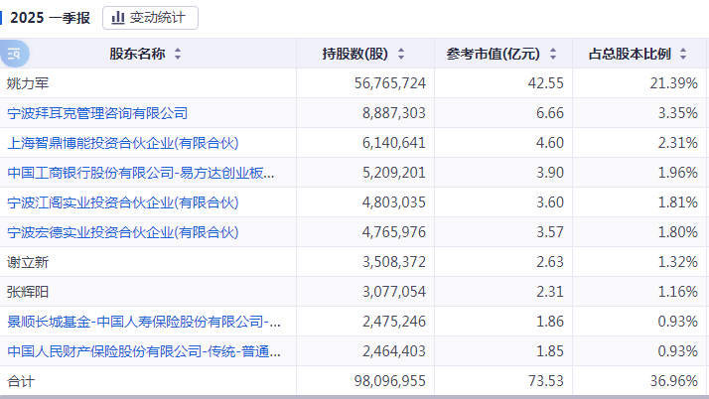Click the 持股数(股) column header text

tap(355, 54)
